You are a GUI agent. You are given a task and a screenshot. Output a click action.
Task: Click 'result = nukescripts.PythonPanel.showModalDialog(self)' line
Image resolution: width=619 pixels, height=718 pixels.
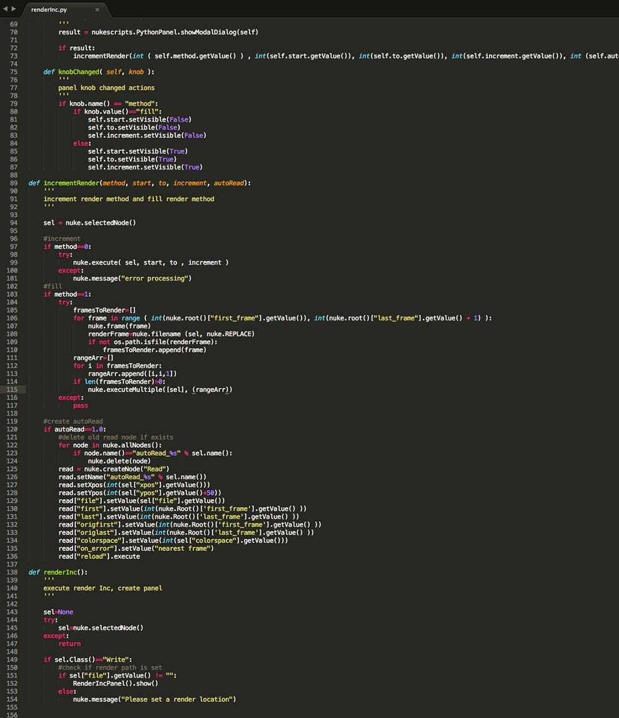click(x=158, y=32)
